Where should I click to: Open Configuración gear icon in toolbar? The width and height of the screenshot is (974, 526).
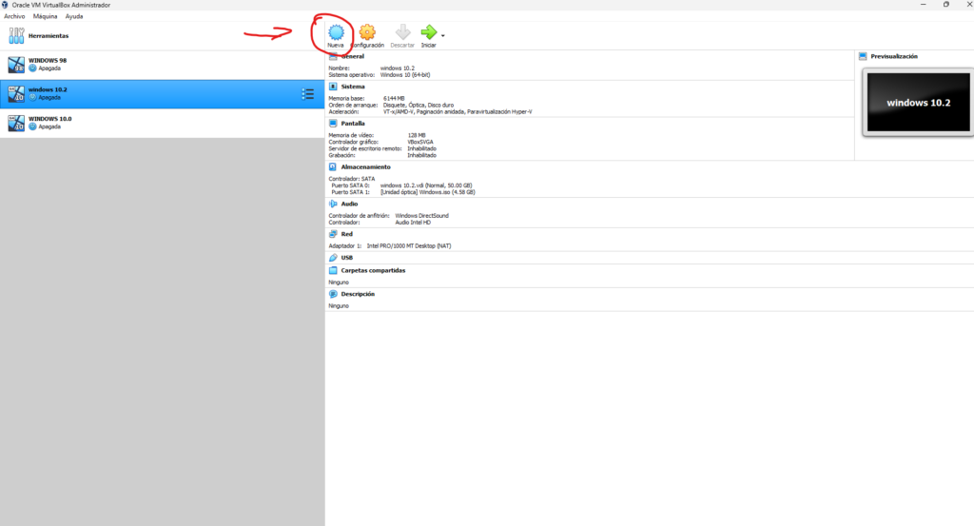367,31
